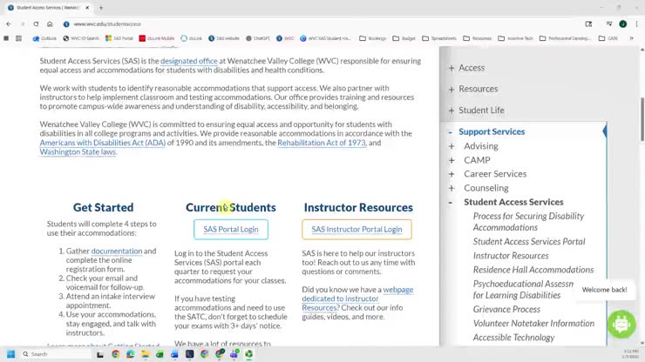Expand the Advising submenu

(451, 146)
